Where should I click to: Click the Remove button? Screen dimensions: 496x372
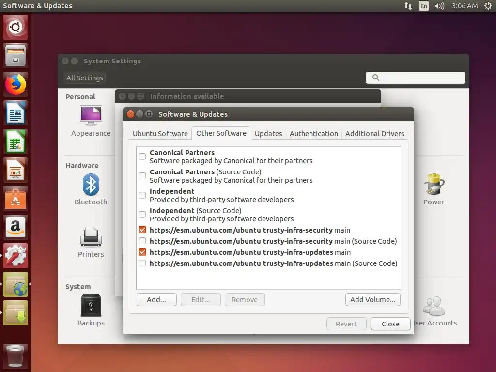(245, 299)
